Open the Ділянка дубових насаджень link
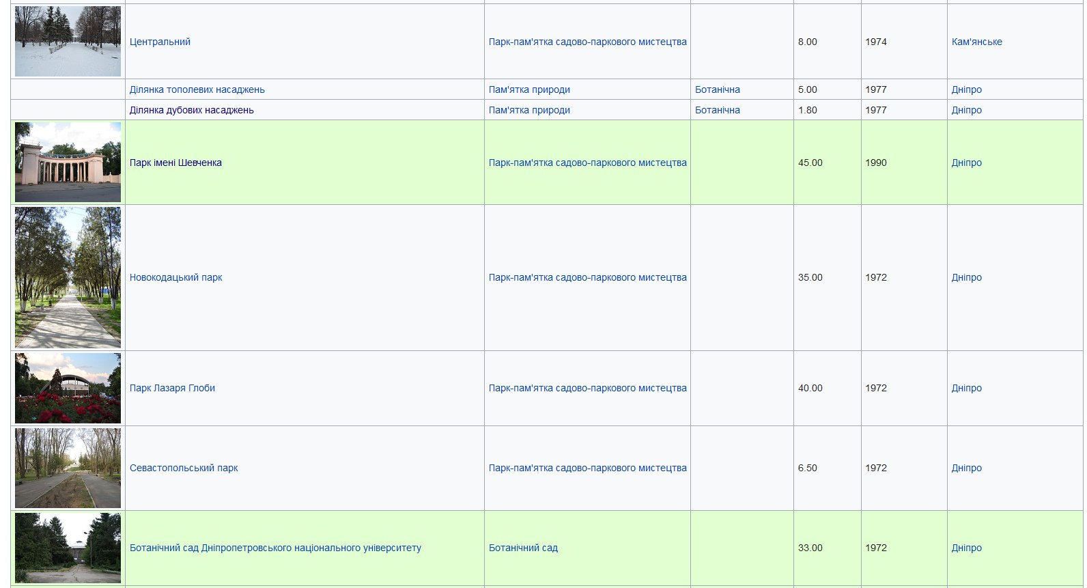The image size is (1087, 588). click(x=192, y=110)
